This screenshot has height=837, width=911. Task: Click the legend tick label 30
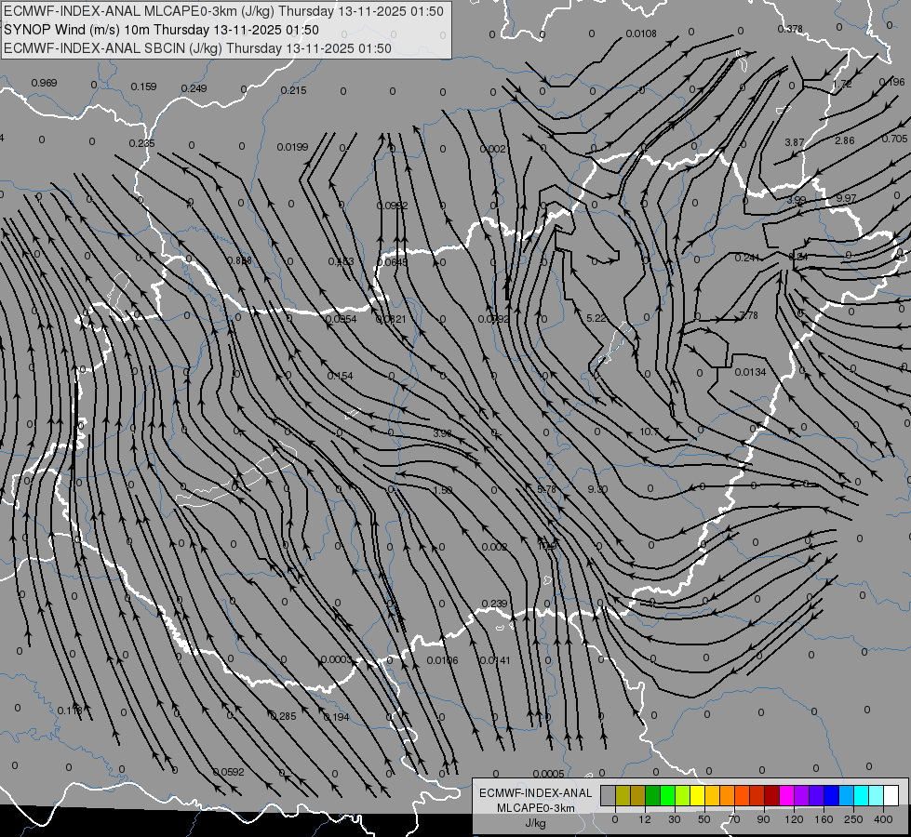click(x=675, y=819)
